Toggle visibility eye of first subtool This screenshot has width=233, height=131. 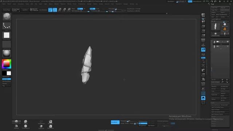click(228, 42)
